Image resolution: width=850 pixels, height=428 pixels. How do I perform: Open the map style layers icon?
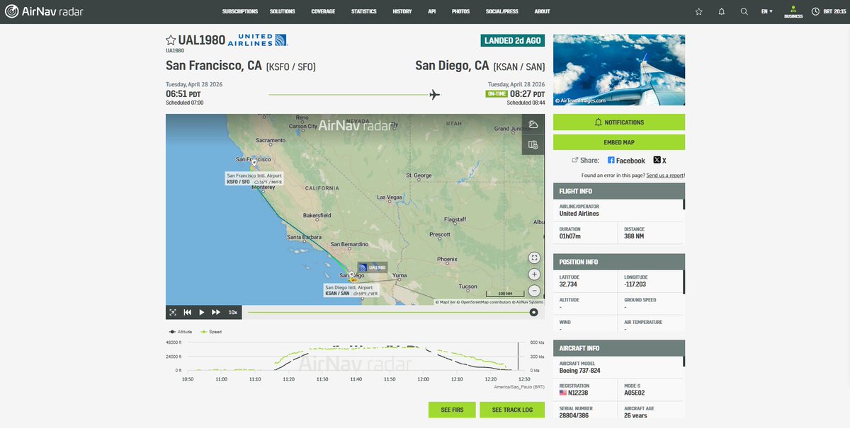click(x=533, y=144)
